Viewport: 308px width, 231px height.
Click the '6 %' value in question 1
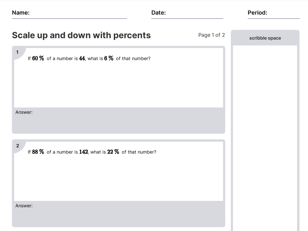[x=109, y=59]
